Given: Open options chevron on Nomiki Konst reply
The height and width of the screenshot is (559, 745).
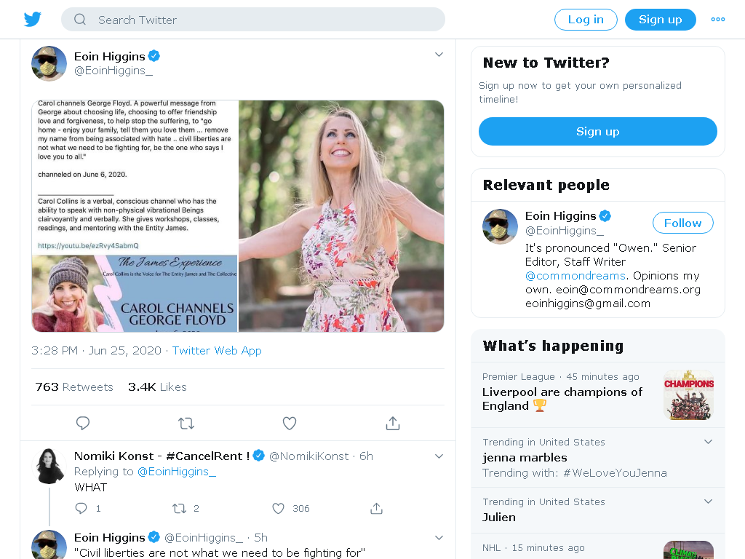Looking at the screenshot, I should [439, 456].
